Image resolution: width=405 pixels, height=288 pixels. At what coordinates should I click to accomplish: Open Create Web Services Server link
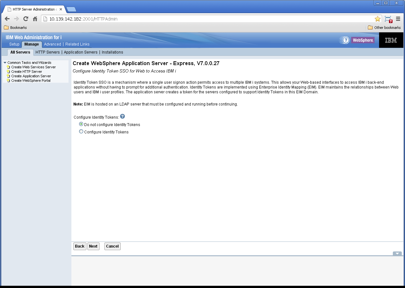34,67
